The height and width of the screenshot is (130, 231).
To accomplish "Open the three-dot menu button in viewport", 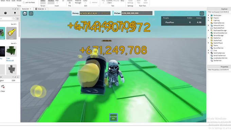I will tap(202, 13).
